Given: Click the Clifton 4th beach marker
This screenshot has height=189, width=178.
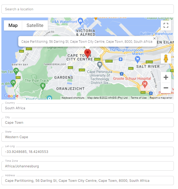Looking at the screenshot, I should (13, 83).
